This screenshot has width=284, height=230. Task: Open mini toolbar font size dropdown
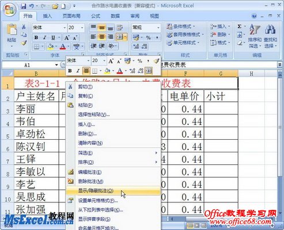[x=104, y=61]
